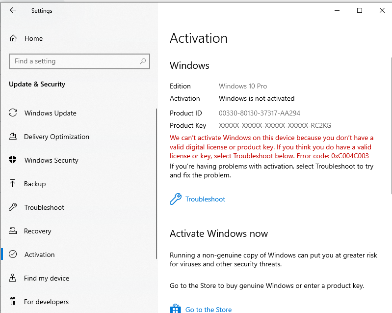Click the main page scrollbar thumb
This screenshot has height=313, width=392.
pyautogui.click(x=391, y=125)
